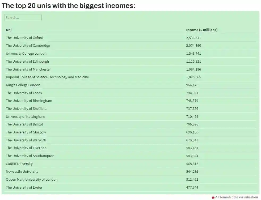Sort by Income (£ millions) header

pos(201,30)
